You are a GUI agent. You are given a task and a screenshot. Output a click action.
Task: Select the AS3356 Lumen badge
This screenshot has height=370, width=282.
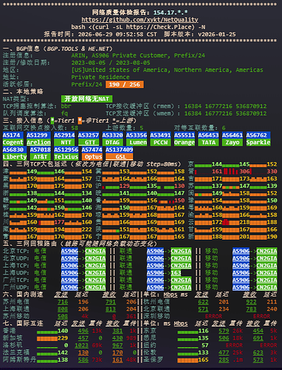[137, 139]
